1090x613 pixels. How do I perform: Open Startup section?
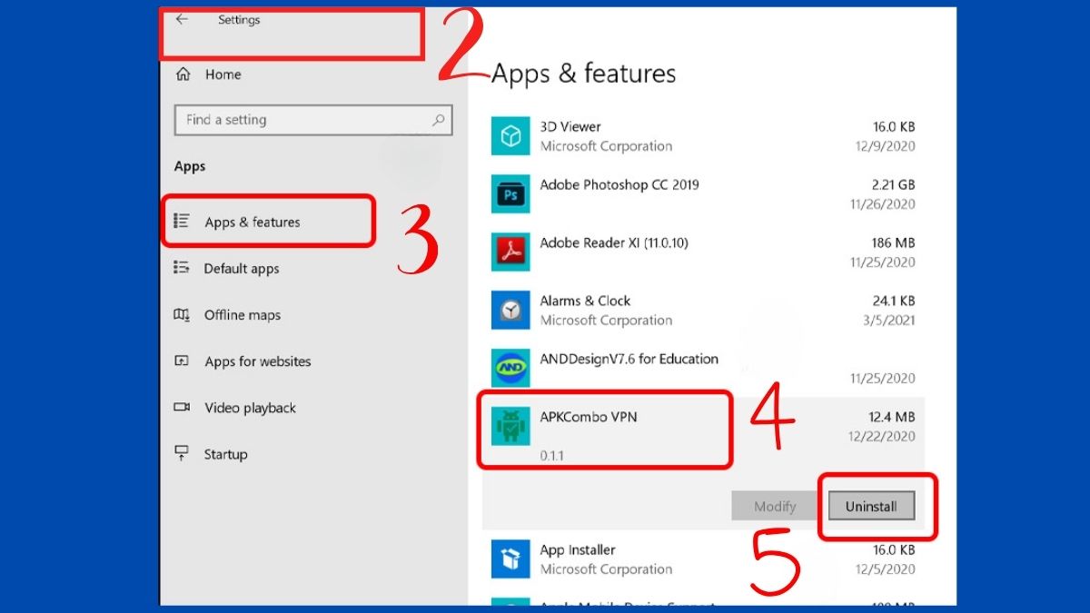coord(225,454)
